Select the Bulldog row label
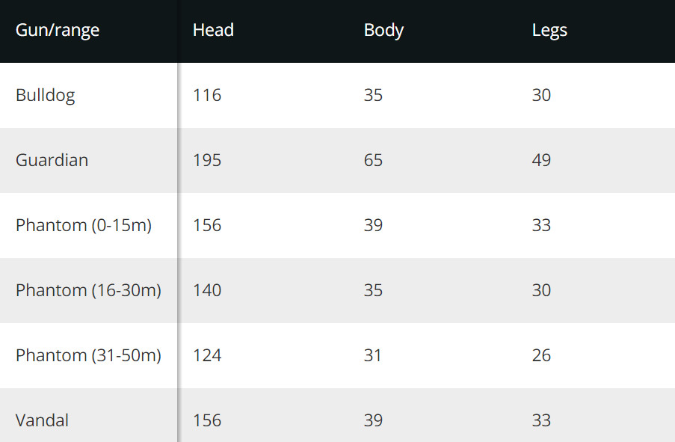This screenshot has width=675, height=442. 46,95
